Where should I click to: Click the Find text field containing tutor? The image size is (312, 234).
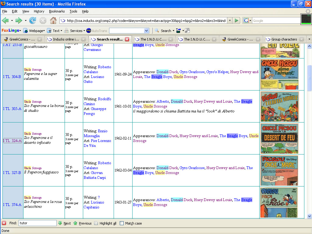(37, 223)
